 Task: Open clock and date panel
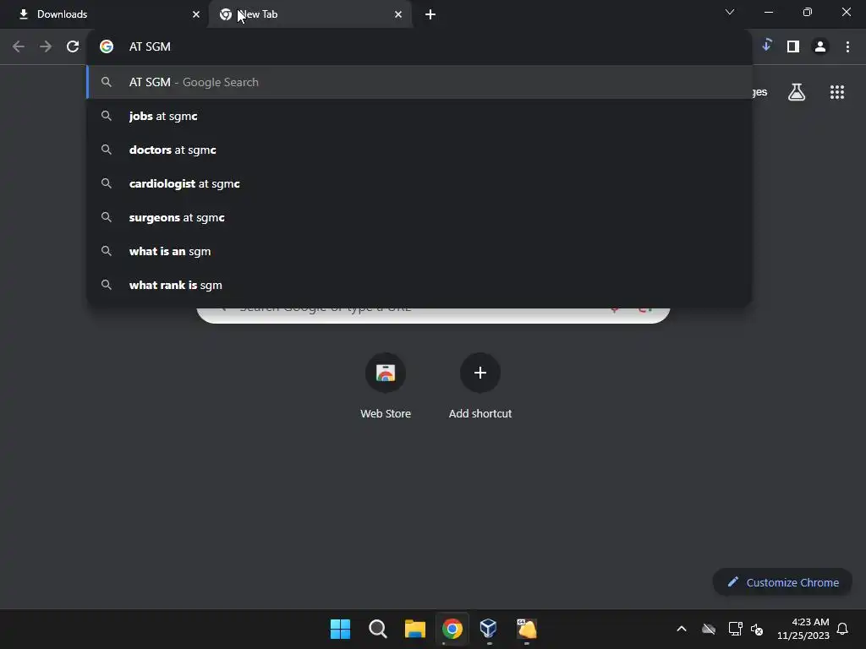click(x=803, y=629)
